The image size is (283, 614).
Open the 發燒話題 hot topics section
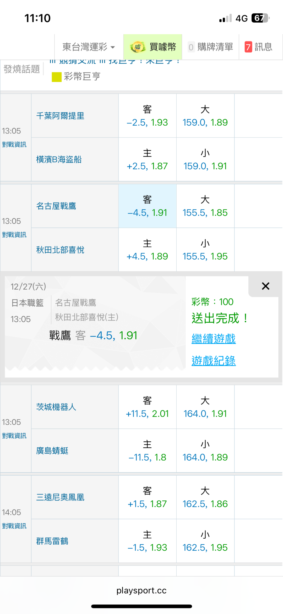pyautogui.click(x=22, y=69)
